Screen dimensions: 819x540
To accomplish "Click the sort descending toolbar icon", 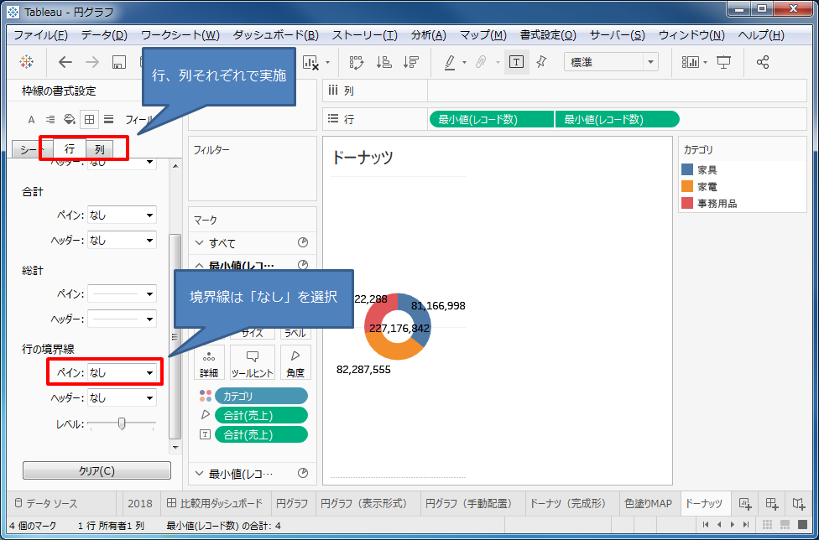I will [409, 61].
